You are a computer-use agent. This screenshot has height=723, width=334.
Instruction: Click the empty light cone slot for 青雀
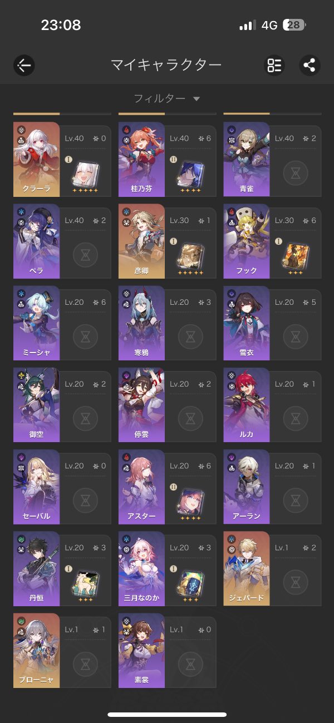click(296, 172)
